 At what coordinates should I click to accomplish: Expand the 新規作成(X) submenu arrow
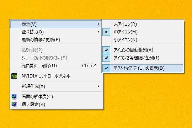98,86
